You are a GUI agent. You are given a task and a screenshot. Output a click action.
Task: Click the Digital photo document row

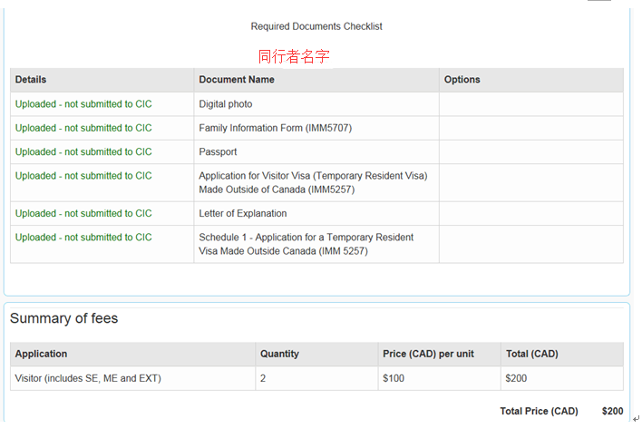pos(316,104)
